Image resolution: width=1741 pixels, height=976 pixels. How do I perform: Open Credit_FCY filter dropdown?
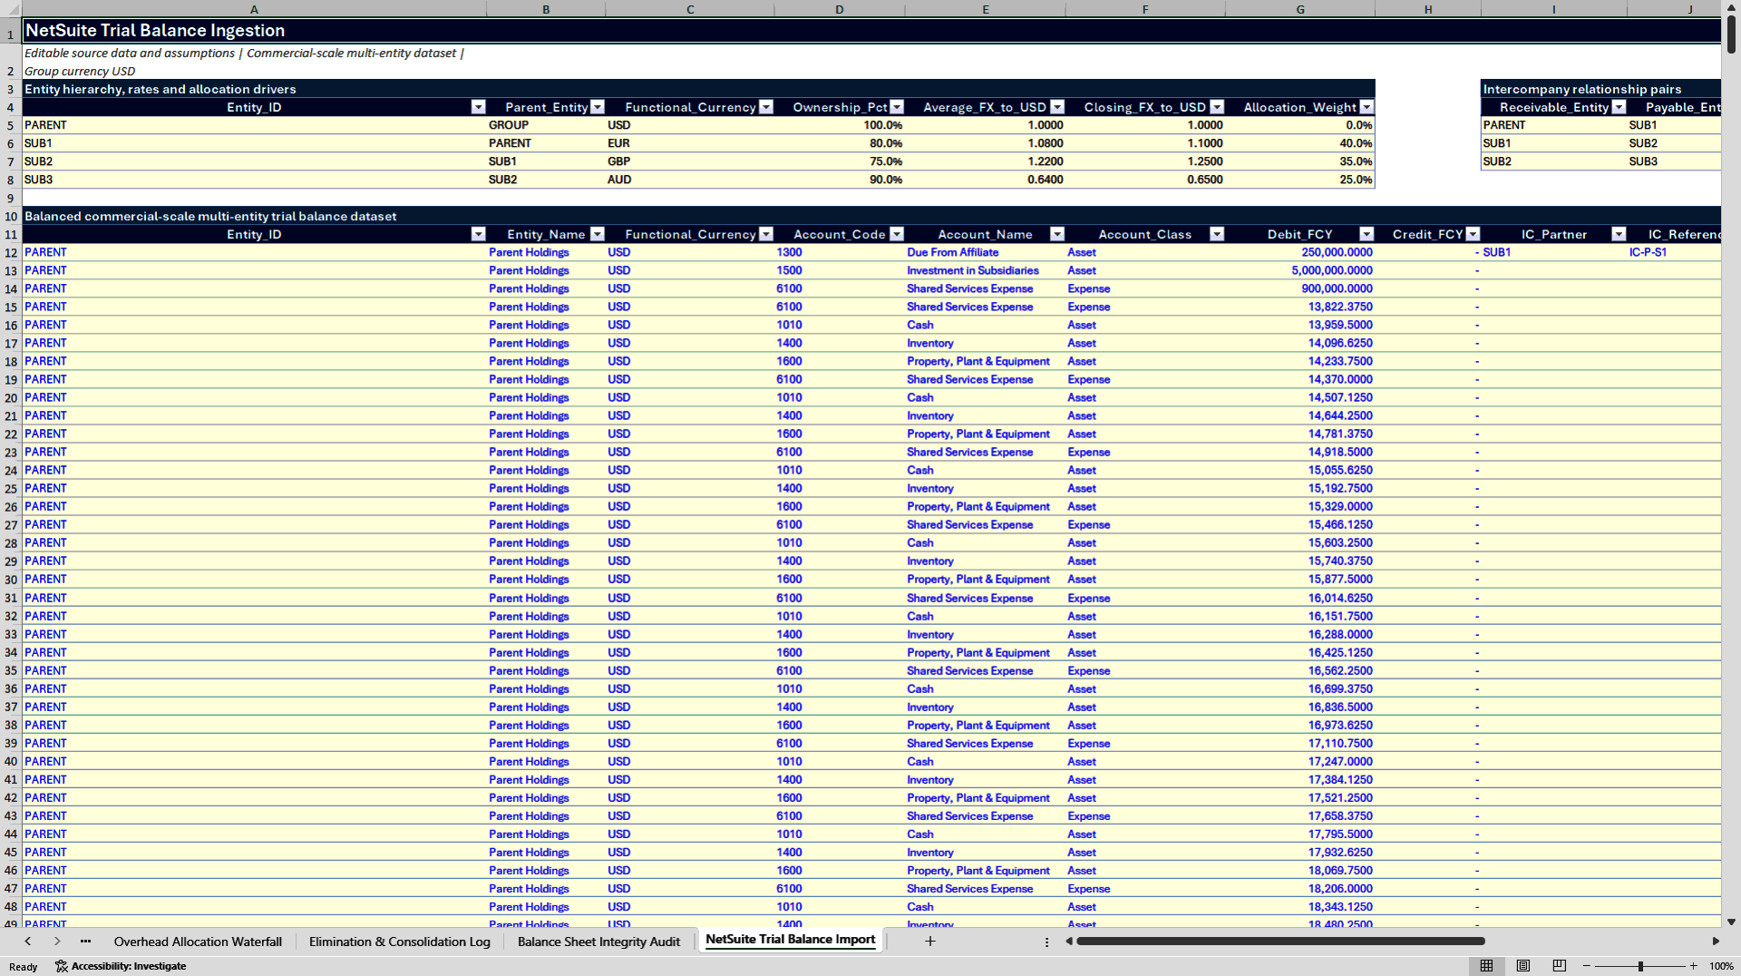pos(1473,234)
